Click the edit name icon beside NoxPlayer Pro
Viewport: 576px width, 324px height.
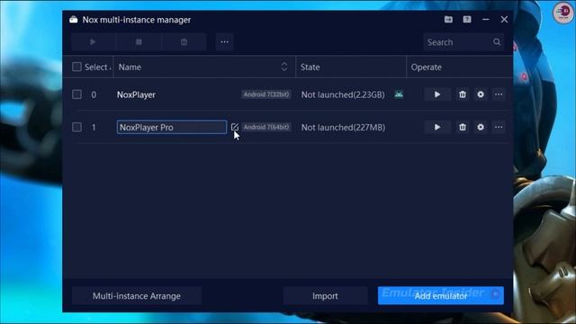(234, 127)
